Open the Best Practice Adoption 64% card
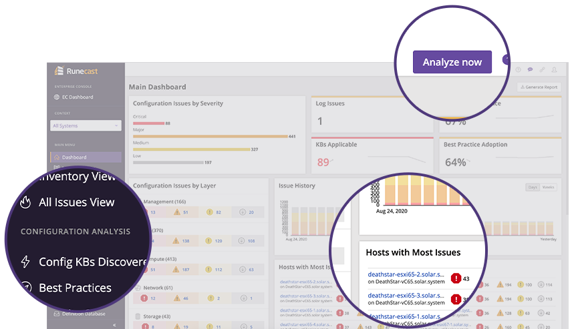This screenshot has height=329, width=570. pos(501,155)
